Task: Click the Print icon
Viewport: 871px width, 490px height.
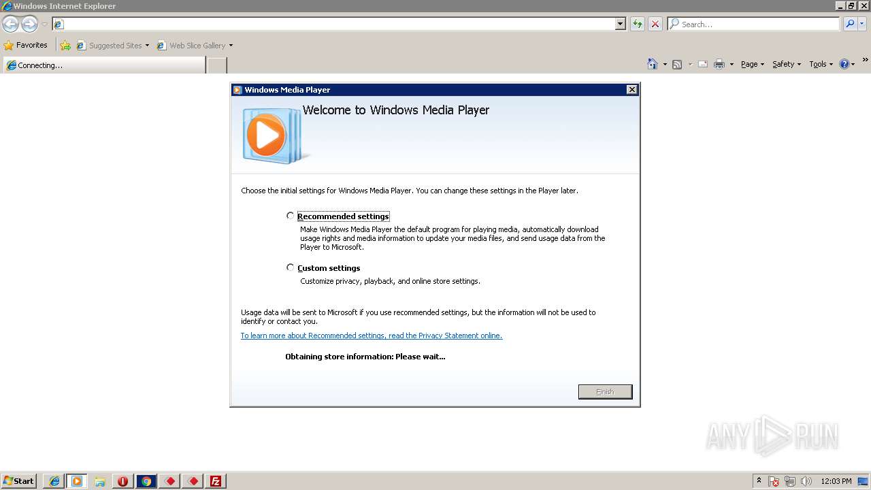Action: [x=719, y=65]
